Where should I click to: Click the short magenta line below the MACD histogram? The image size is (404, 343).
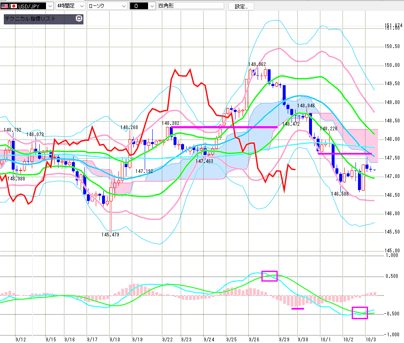click(x=298, y=309)
